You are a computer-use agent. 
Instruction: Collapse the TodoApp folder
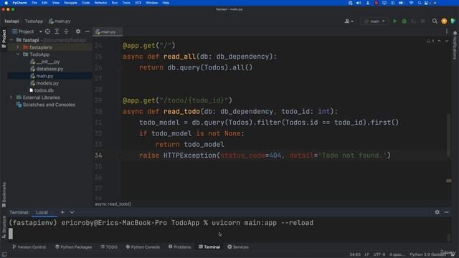click(17, 54)
